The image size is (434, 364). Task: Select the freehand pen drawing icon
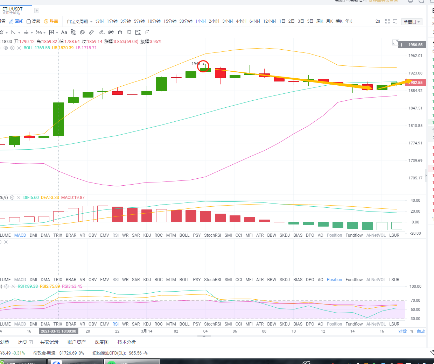(x=102, y=32)
